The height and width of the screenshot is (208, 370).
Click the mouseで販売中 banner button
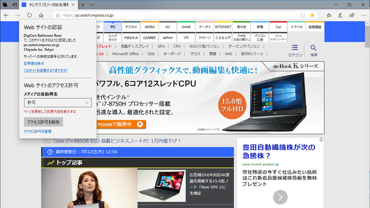coord(121,124)
